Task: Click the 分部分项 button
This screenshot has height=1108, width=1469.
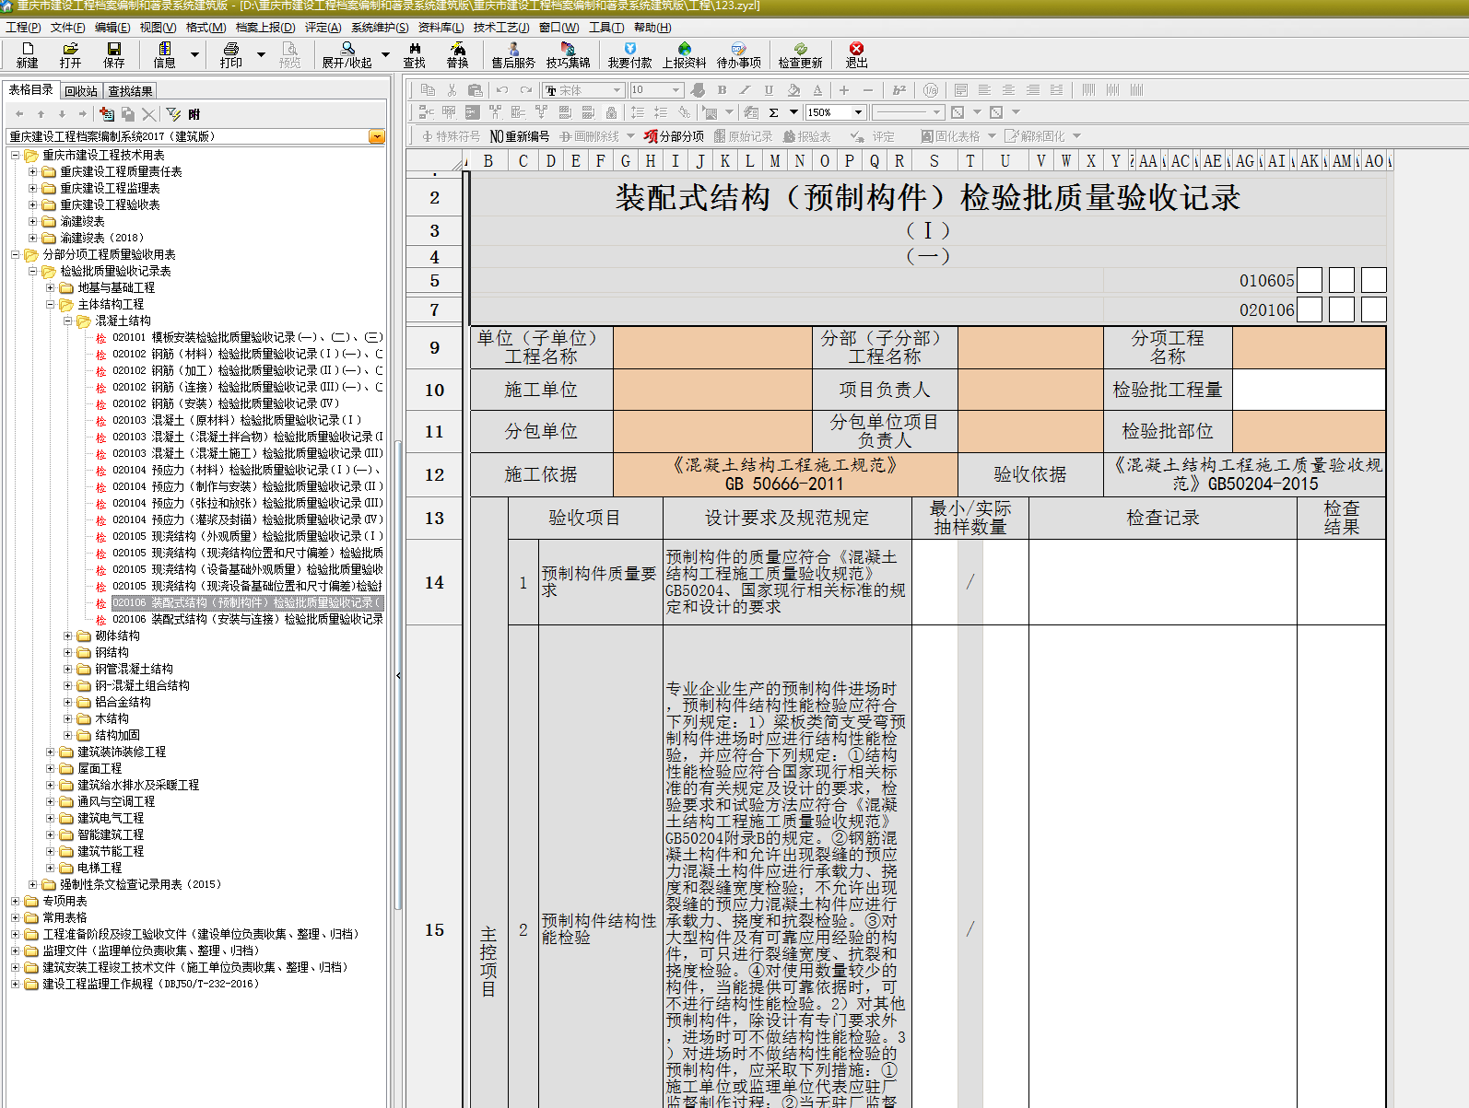Action: (674, 136)
